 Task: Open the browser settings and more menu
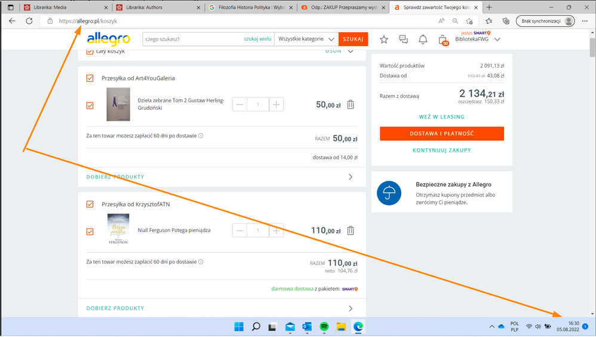585,21
